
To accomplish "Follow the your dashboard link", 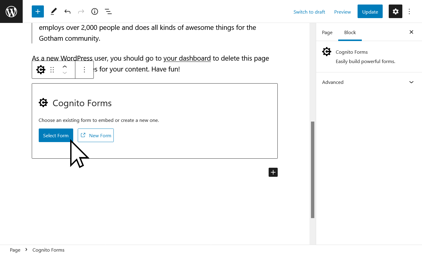I will click(187, 58).
